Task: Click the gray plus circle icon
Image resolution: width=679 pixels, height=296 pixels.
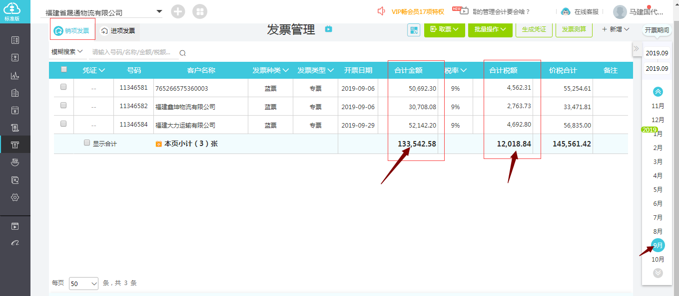Action: (178, 12)
